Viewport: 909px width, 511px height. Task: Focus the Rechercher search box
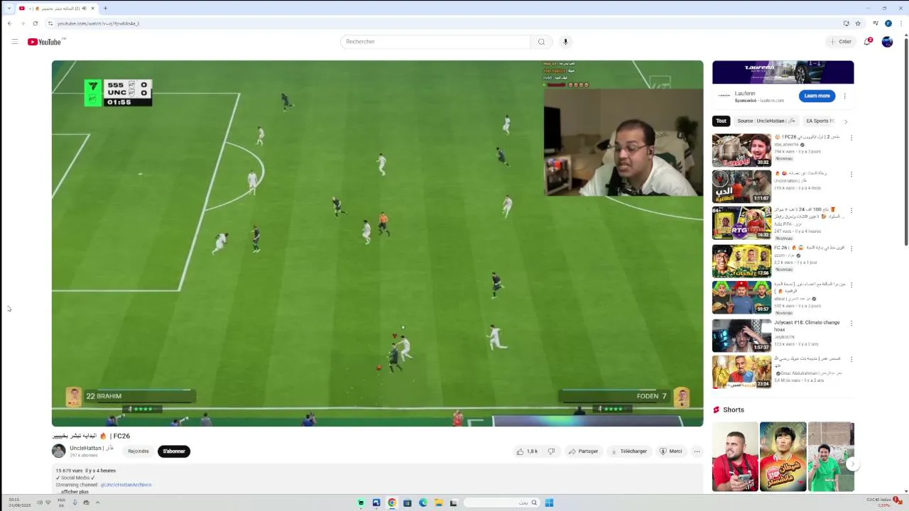[x=435, y=42]
